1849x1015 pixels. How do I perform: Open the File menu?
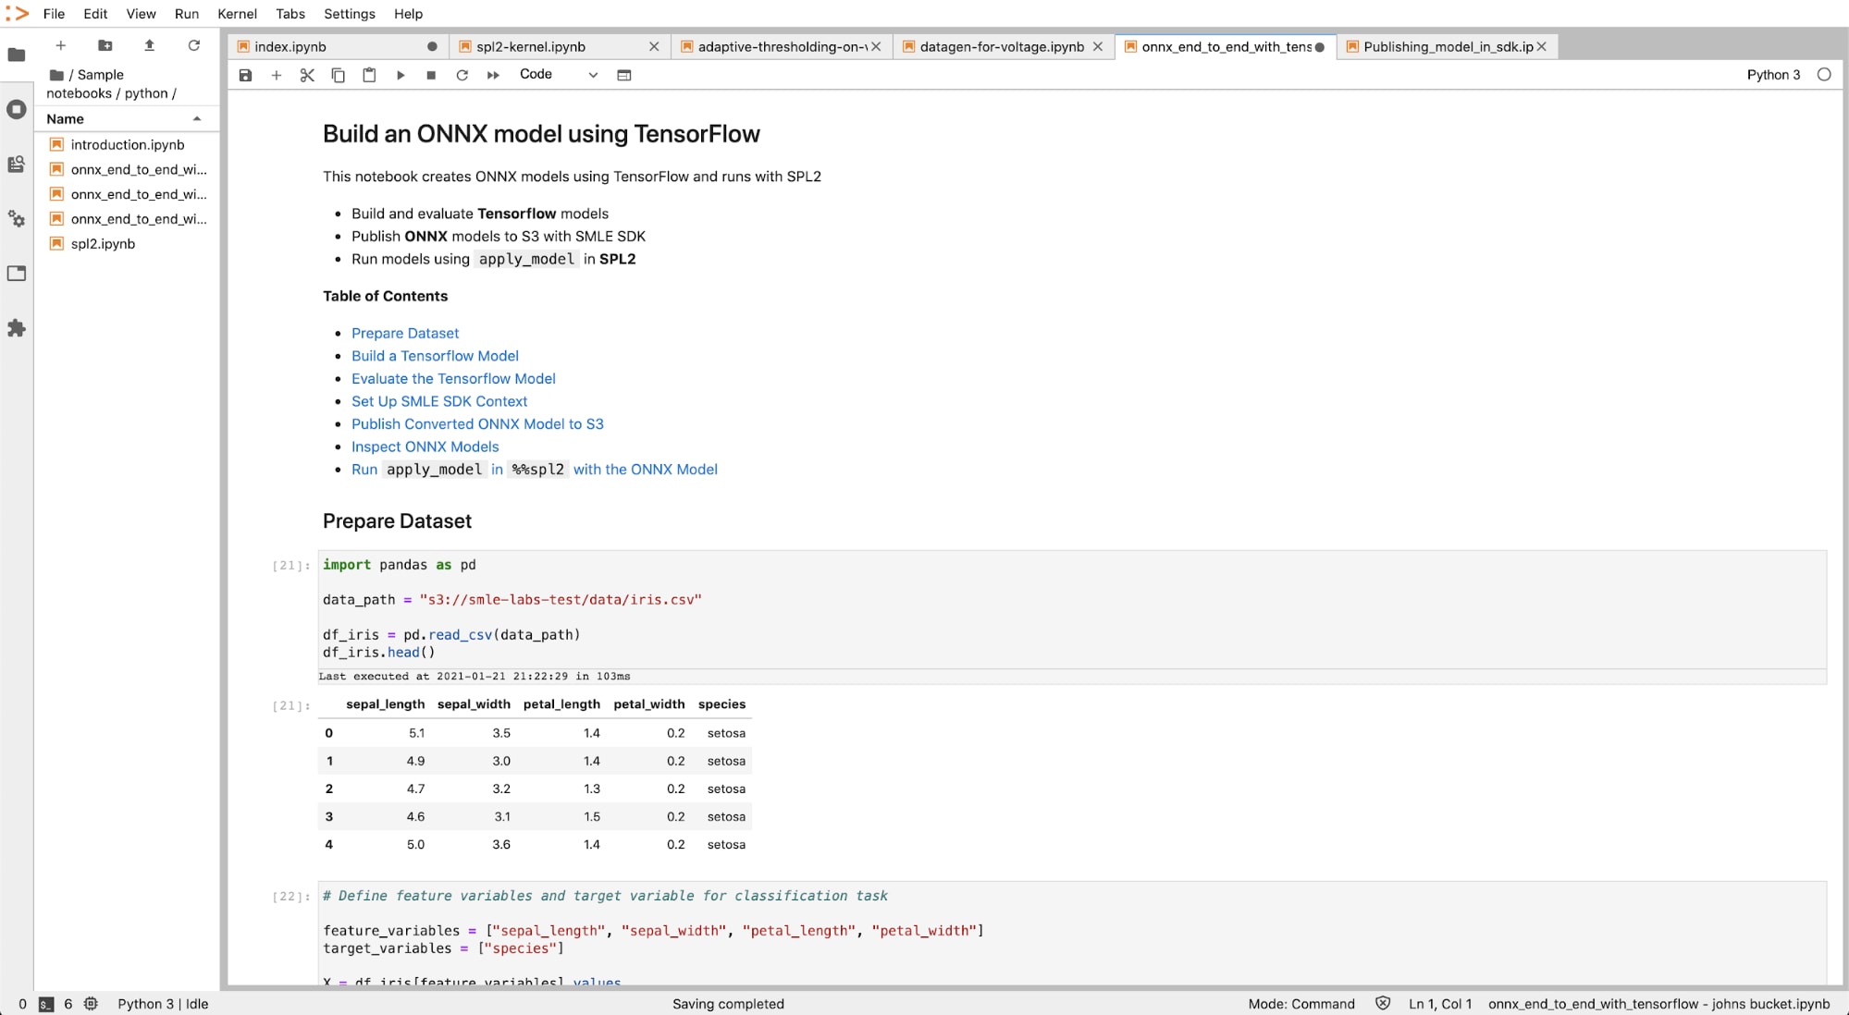pyautogui.click(x=54, y=14)
